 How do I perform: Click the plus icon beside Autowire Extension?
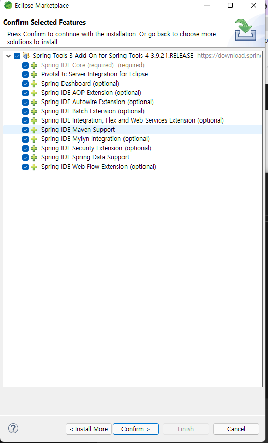34,102
